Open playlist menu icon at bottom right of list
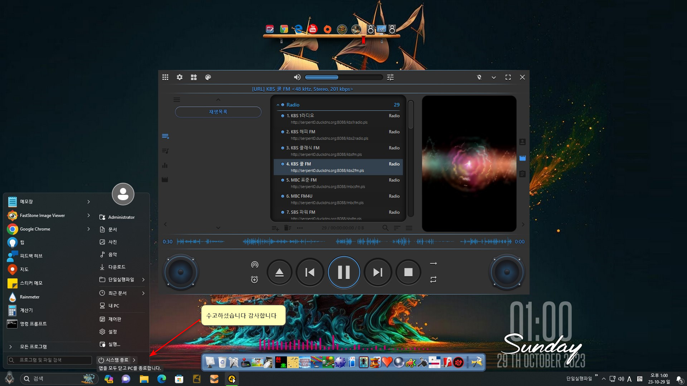The image size is (687, 386). (409, 228)
